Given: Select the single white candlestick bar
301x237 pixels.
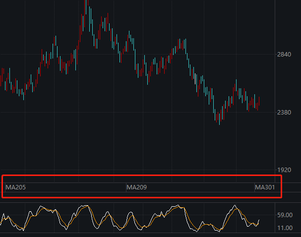Looking at the screenshot, I should pos(195,79).
